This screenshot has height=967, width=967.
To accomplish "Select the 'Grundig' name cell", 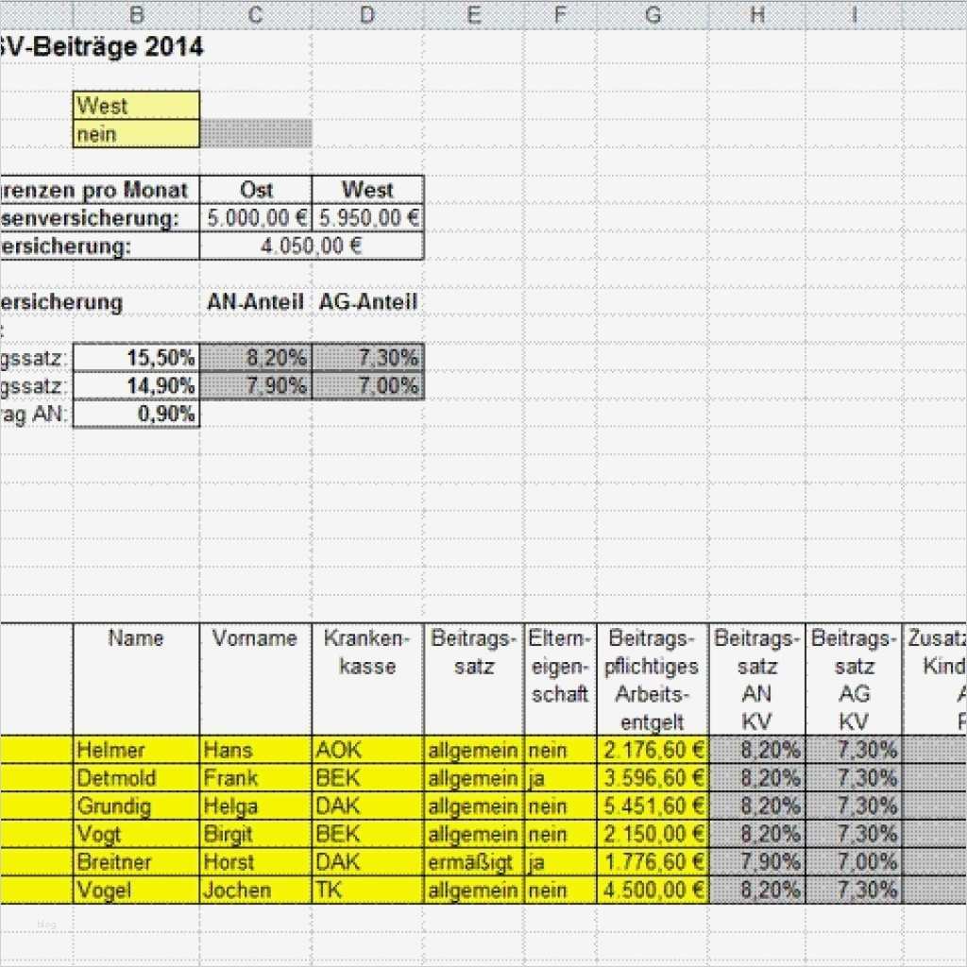I will point(136,806).
